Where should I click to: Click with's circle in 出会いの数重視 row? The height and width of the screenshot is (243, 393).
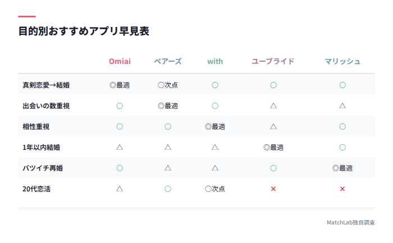pos(215,106)
